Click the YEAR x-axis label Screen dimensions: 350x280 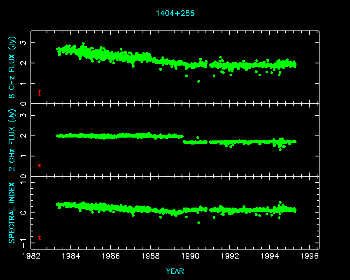[175, 271]
